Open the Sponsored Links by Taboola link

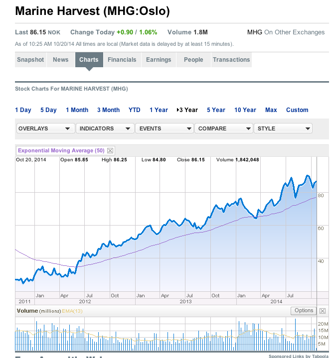[x=298, y=356]
